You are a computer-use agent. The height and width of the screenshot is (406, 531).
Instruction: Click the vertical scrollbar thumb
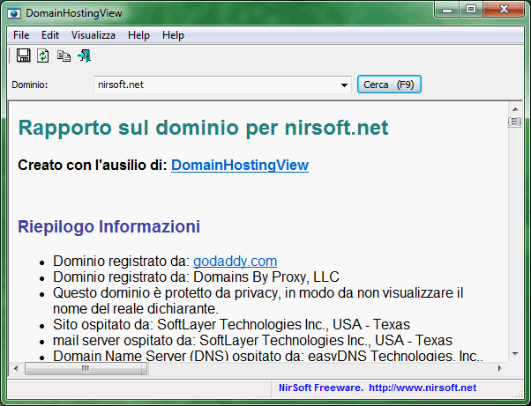tap(515, 122)
